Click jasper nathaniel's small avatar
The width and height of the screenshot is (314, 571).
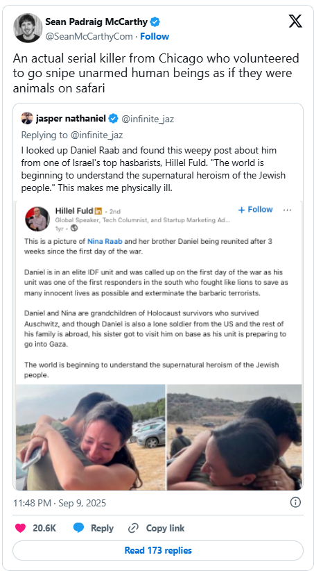point(27,118)
